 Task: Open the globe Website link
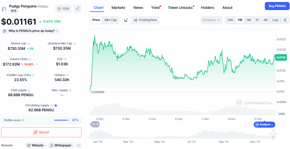(35, 145)
